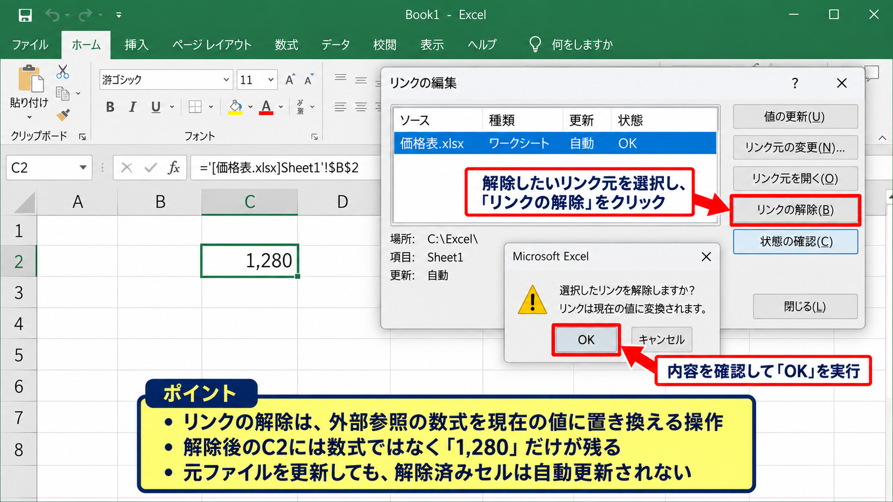Click the リンクの解除(B) button
893x502 pixels.
(x=795, y=210)
